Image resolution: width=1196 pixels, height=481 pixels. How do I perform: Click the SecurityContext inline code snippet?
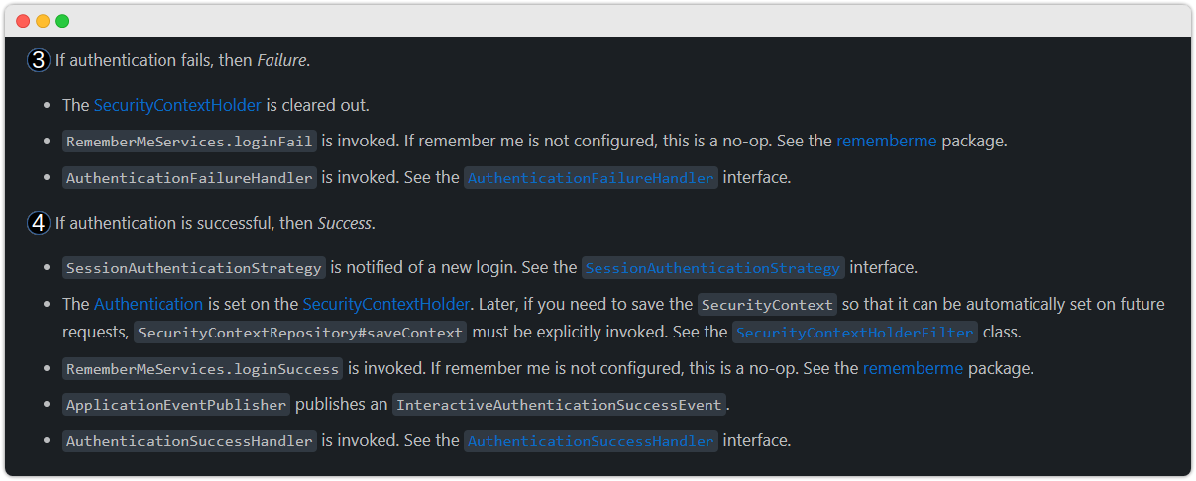point(768,305)
